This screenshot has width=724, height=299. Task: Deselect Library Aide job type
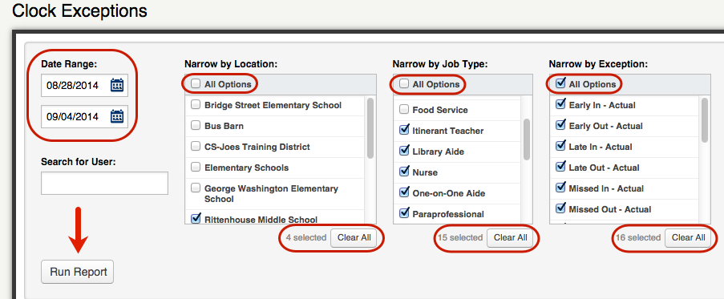404,151
